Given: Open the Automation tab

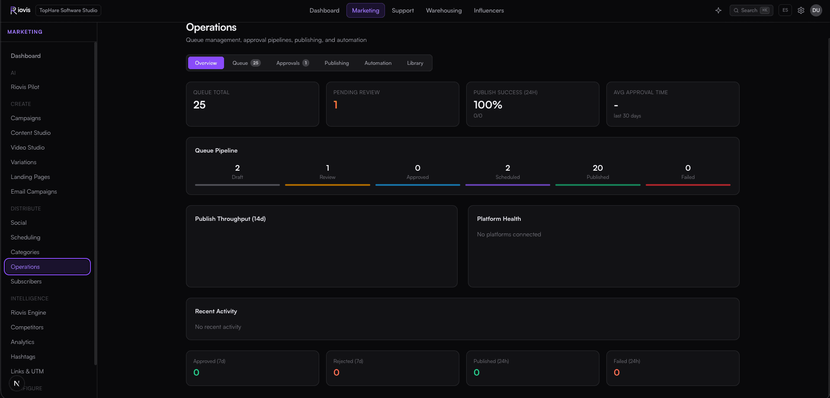Looking at the screenshot, I should [x=378, y=63].
